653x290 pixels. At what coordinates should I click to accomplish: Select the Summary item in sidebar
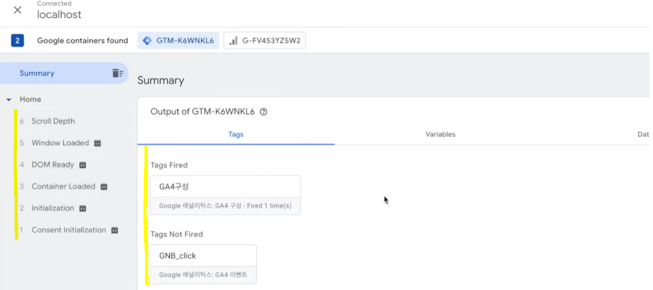click(x=37, y=73)
